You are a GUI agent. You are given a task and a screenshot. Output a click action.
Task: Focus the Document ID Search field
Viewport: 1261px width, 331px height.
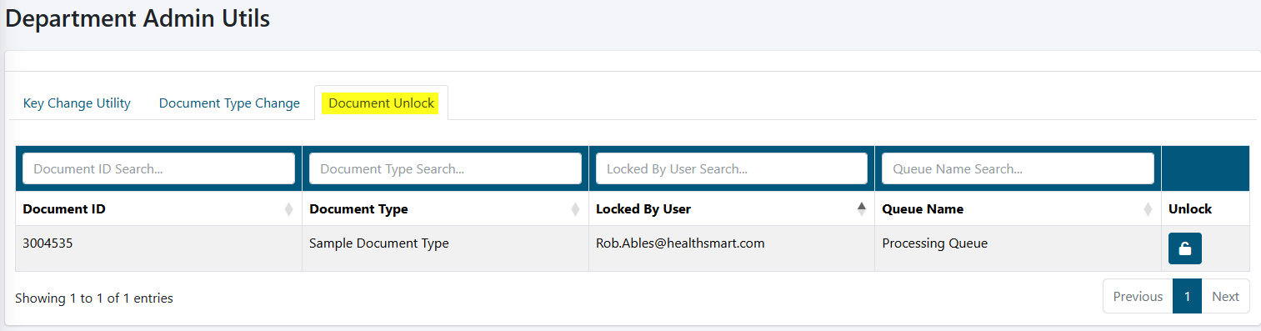click(x=158, y=168)
